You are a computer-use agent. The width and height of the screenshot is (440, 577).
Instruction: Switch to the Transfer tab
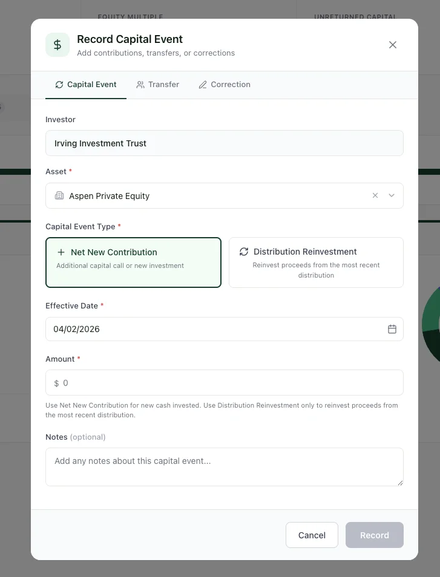(157, 85)
